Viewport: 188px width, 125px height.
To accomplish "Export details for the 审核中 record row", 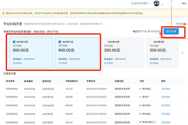I will click(166, 97).
